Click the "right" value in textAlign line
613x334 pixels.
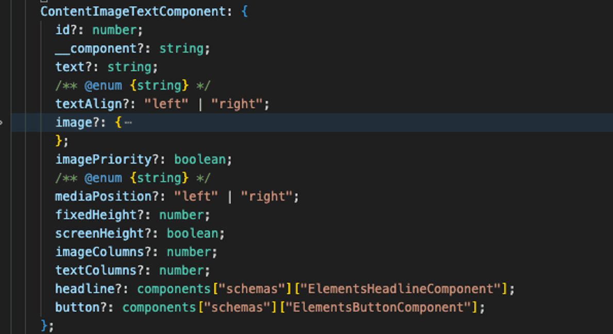point(236,104)
